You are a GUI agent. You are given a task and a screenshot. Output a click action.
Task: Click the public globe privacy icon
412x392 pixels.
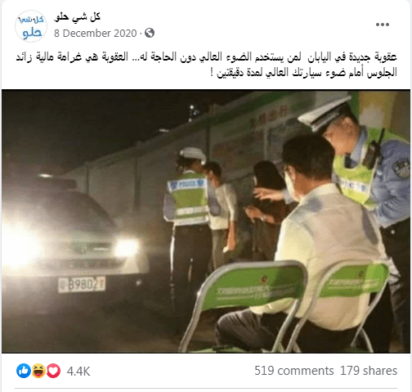150,33
